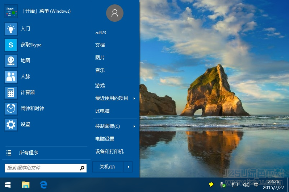Click the 获取Skype label
289x192 pixels.
31,45
